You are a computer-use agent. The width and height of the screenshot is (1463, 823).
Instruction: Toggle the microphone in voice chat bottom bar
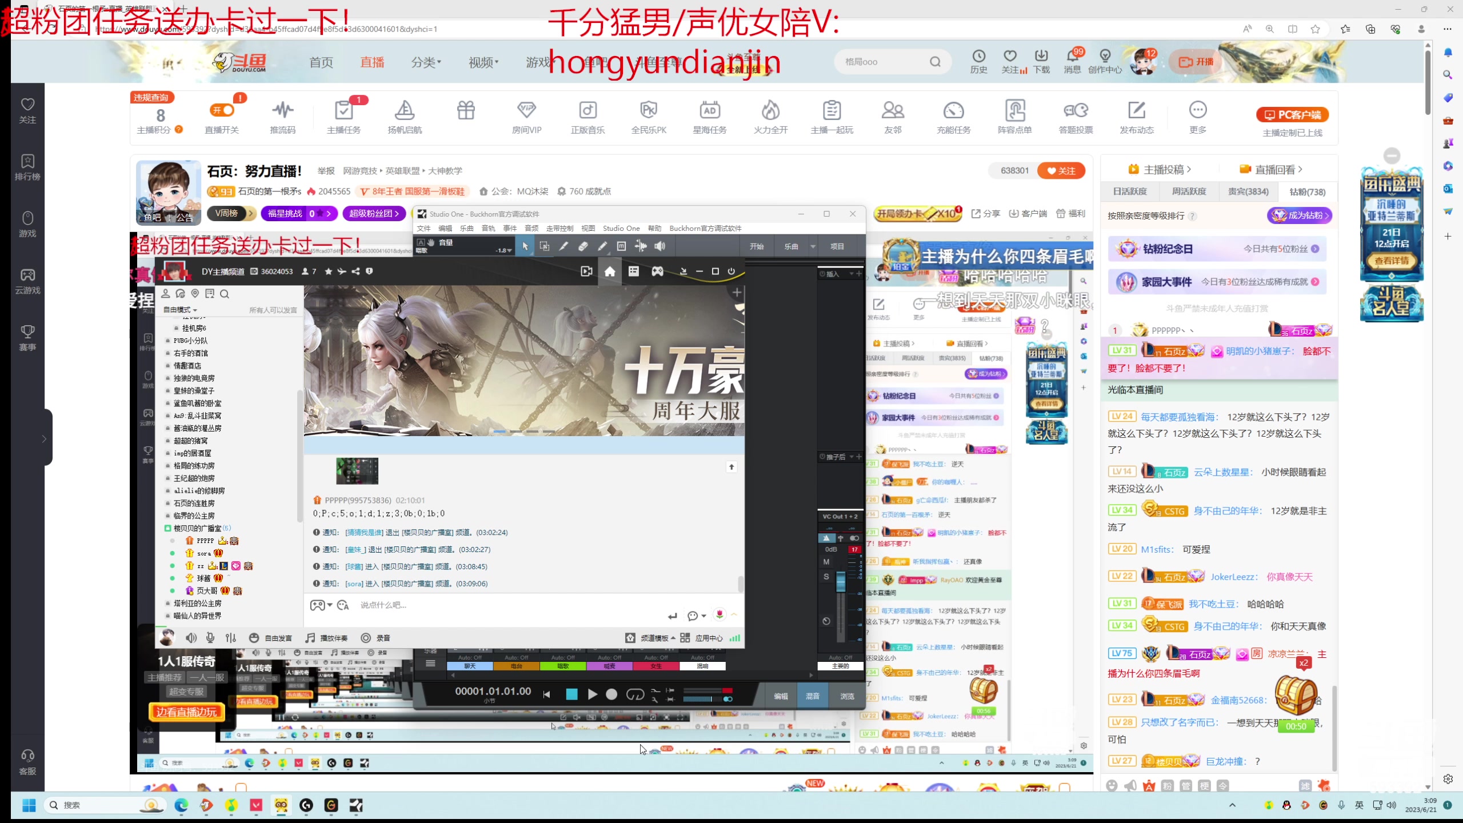(x=210, y=638)
